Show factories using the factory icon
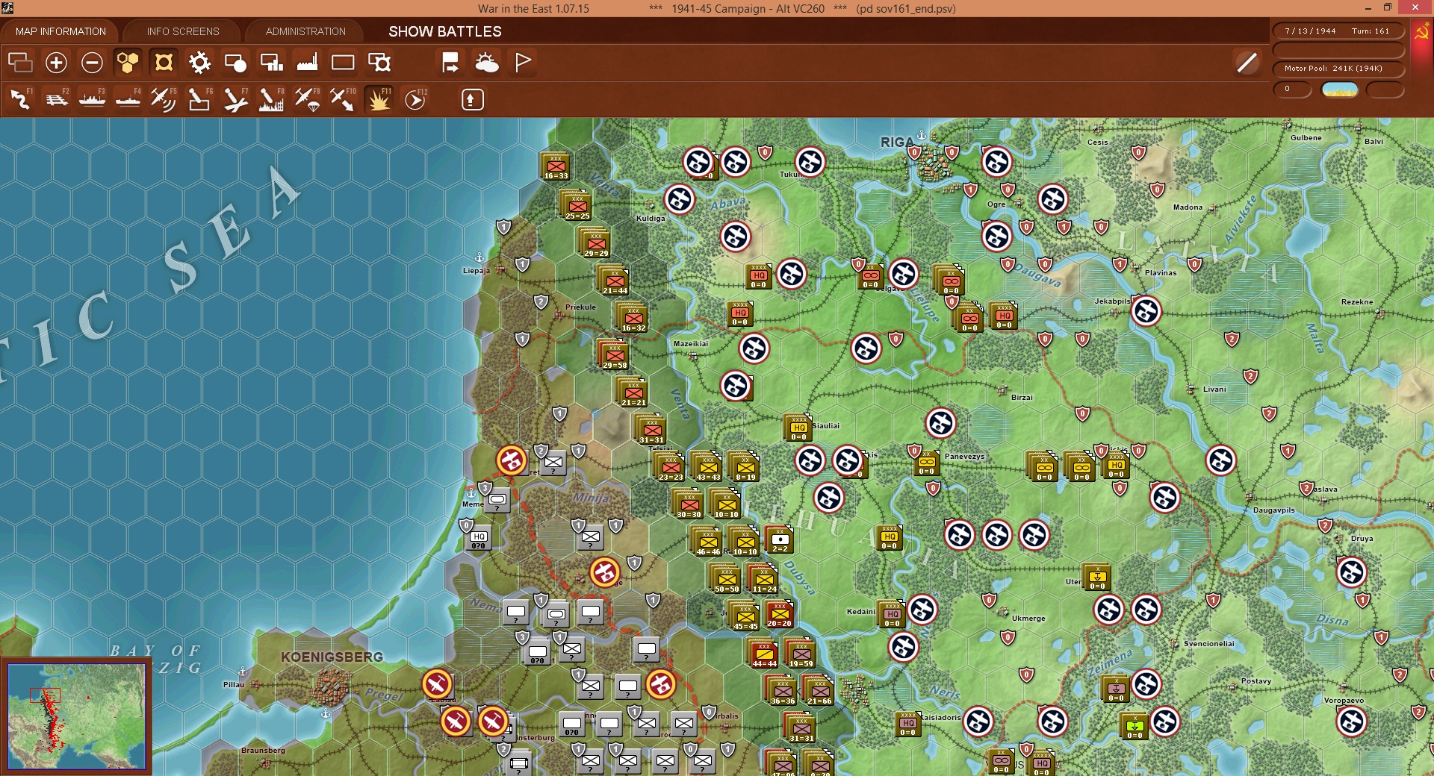 tap(307, 63)
